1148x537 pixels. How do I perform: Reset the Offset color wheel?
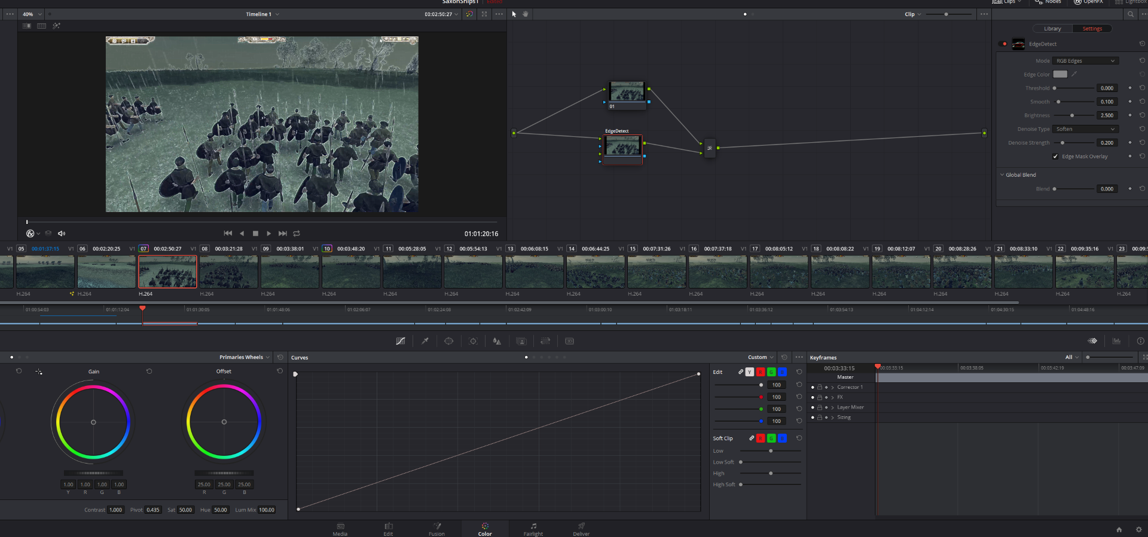tap(279, 372)
